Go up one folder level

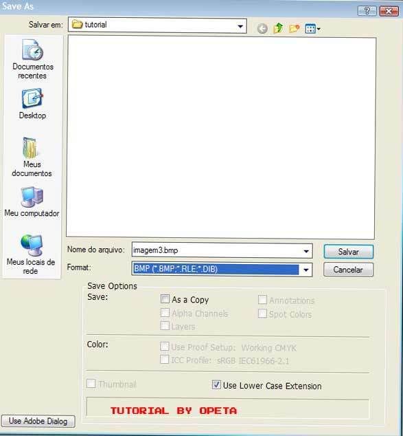pyautogui.click(x=278, y=28)
